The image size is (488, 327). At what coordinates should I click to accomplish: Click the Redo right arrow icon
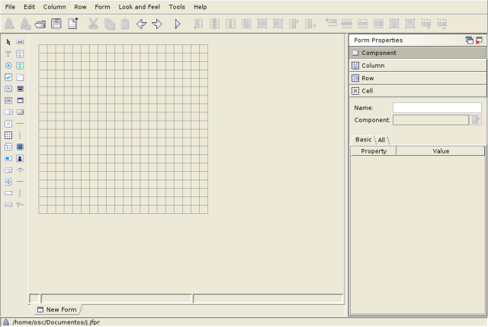[x=157, y=24]
